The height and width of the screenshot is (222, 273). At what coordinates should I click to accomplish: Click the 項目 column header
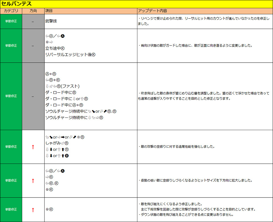pyautogui.click(x=49, y=11)
